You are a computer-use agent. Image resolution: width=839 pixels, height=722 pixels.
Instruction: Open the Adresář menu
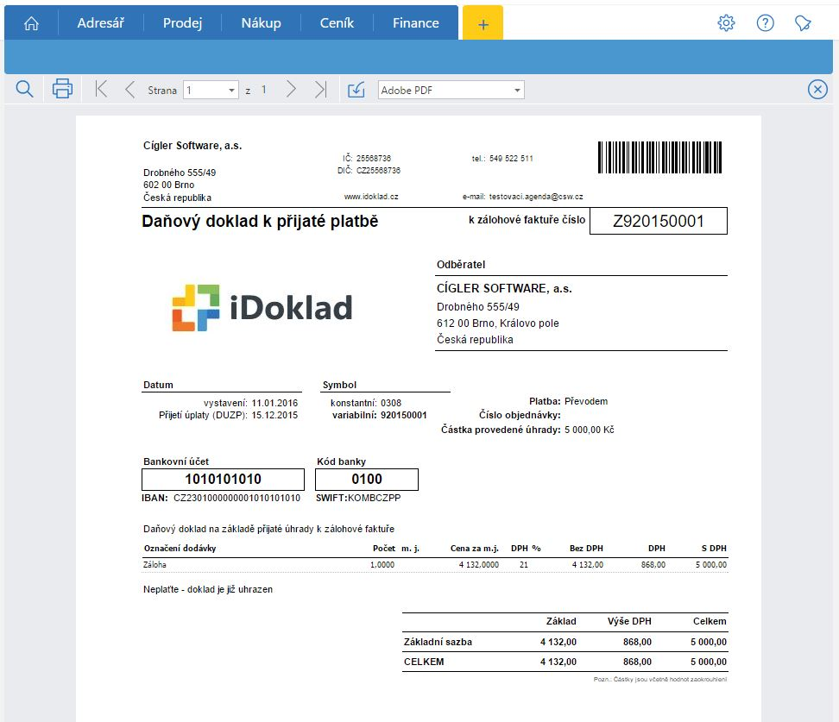[100, 23]
